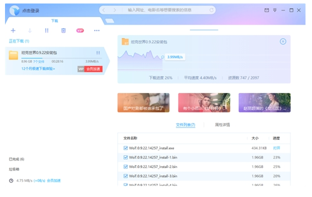
Task: Open the 已完成 (6) section
Action: 17,159
